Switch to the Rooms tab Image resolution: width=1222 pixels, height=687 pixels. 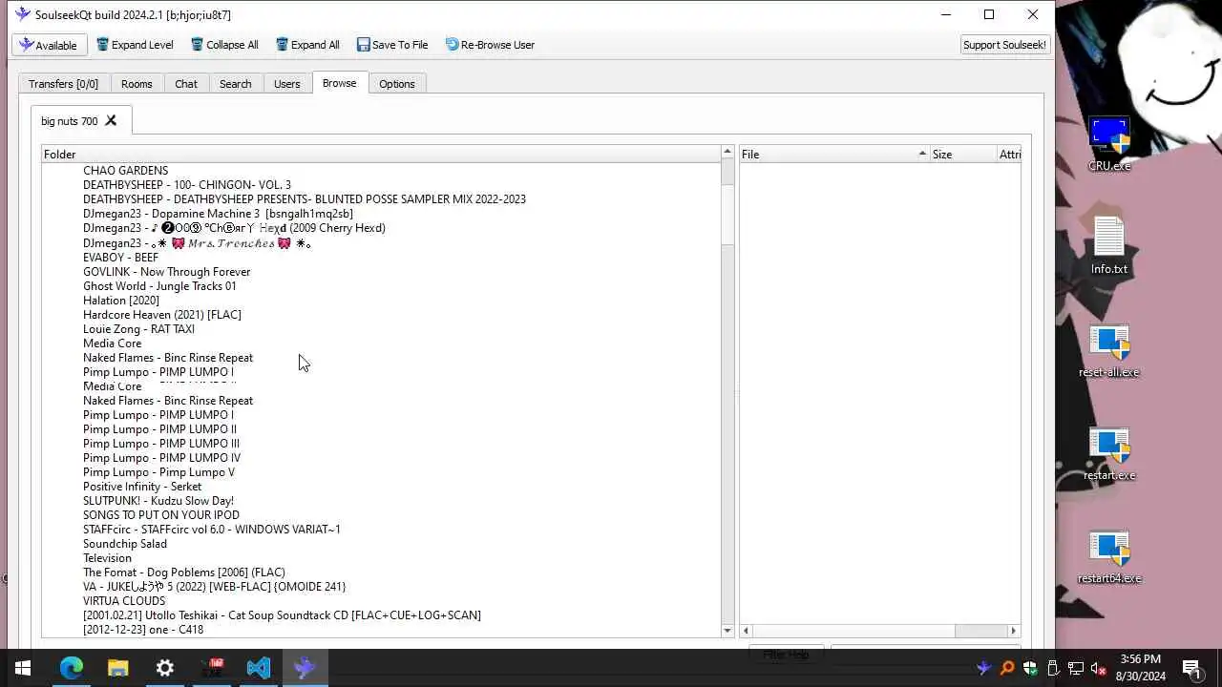coord(137,84)
